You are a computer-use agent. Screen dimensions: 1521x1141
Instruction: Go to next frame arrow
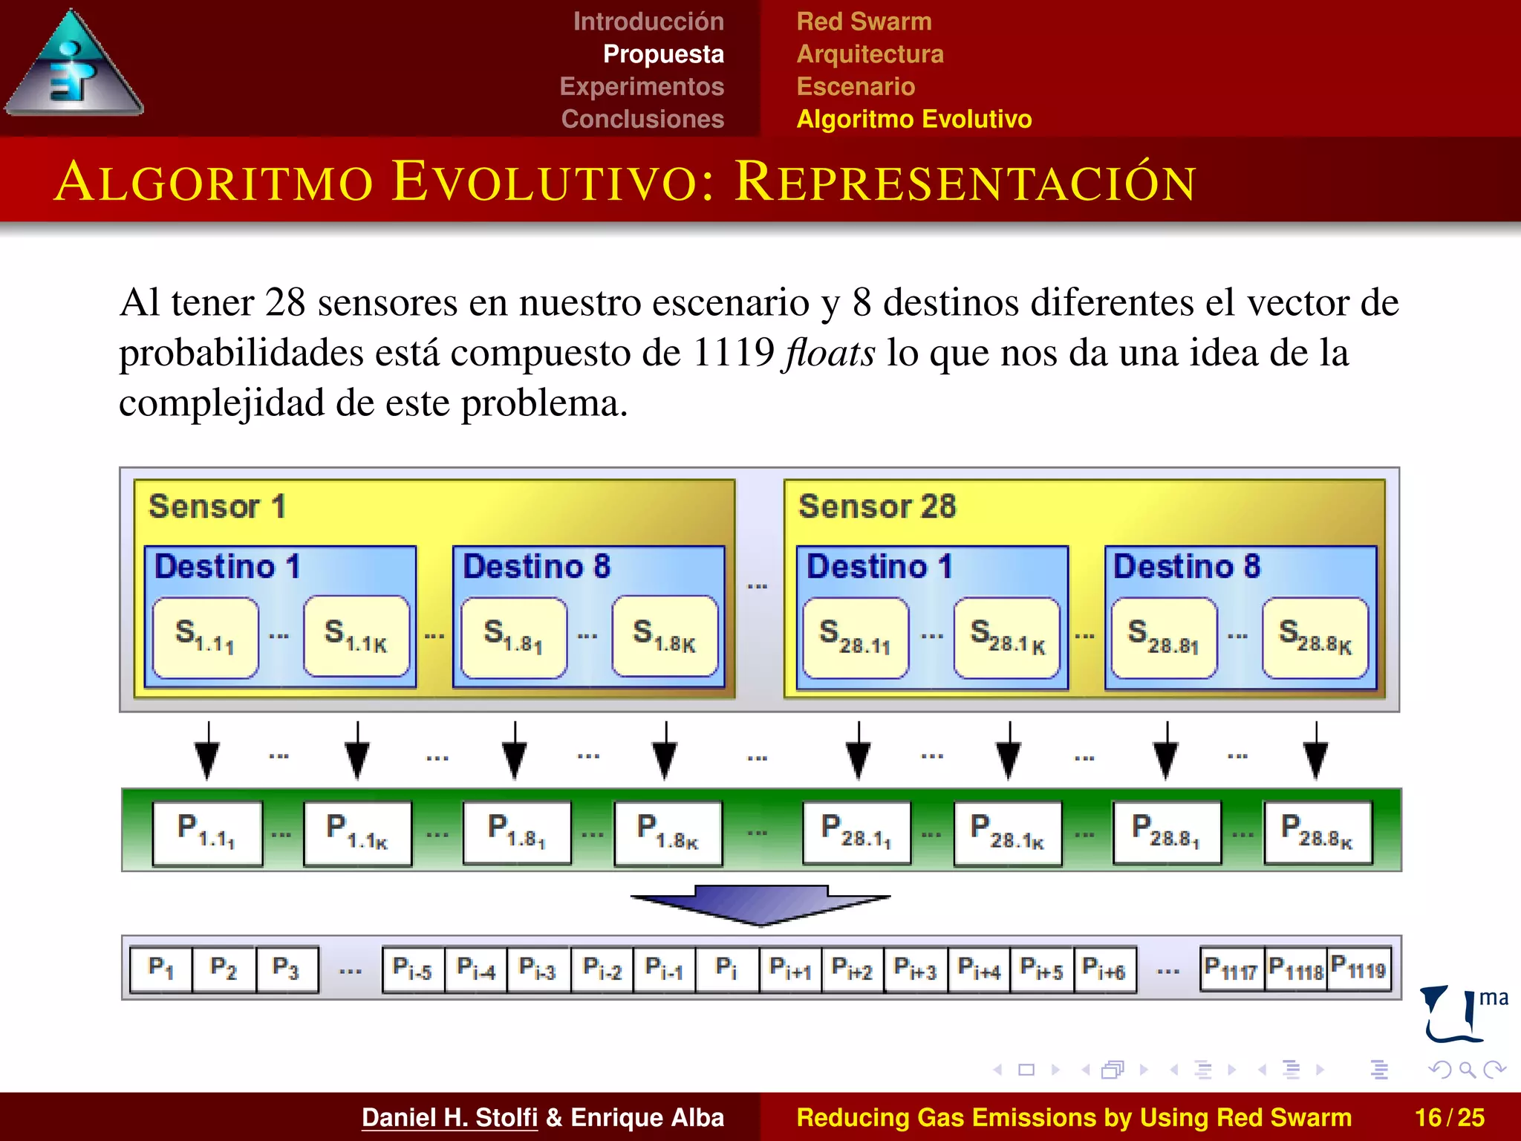(x=1144, y=1070)
